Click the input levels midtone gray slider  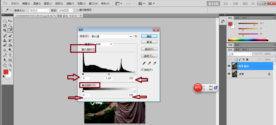pyautogui.click(x=109, y=74)
